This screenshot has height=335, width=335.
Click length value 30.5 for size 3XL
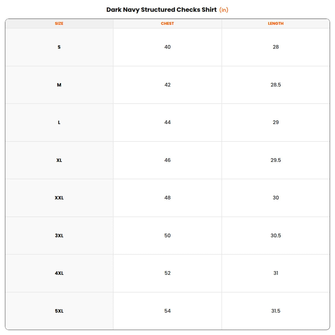point(276,235)
